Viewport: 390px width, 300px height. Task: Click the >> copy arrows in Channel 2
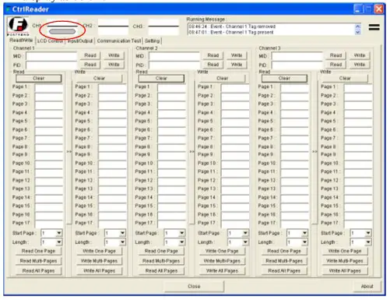(x=191, y=151)
